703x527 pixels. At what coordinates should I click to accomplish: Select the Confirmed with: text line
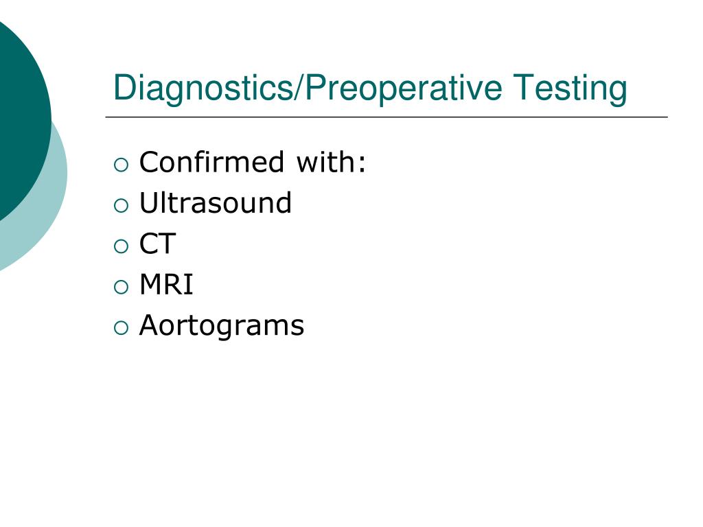tap(253, 162)
